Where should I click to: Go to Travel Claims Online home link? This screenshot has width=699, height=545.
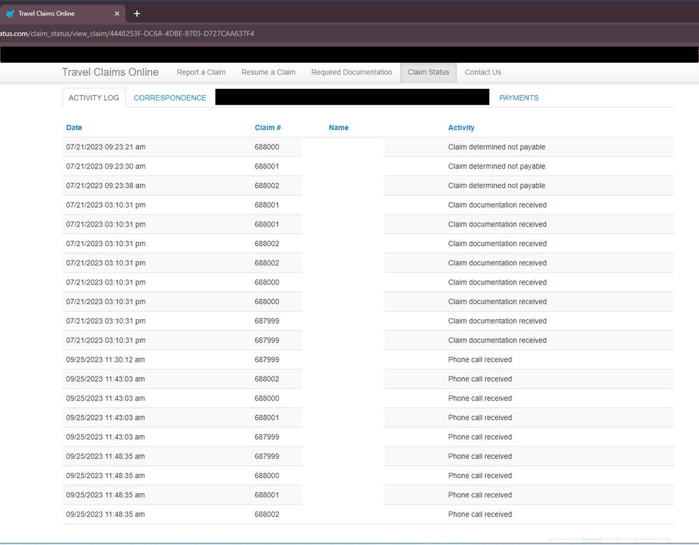pyautogui.click(x=110, y=72)
